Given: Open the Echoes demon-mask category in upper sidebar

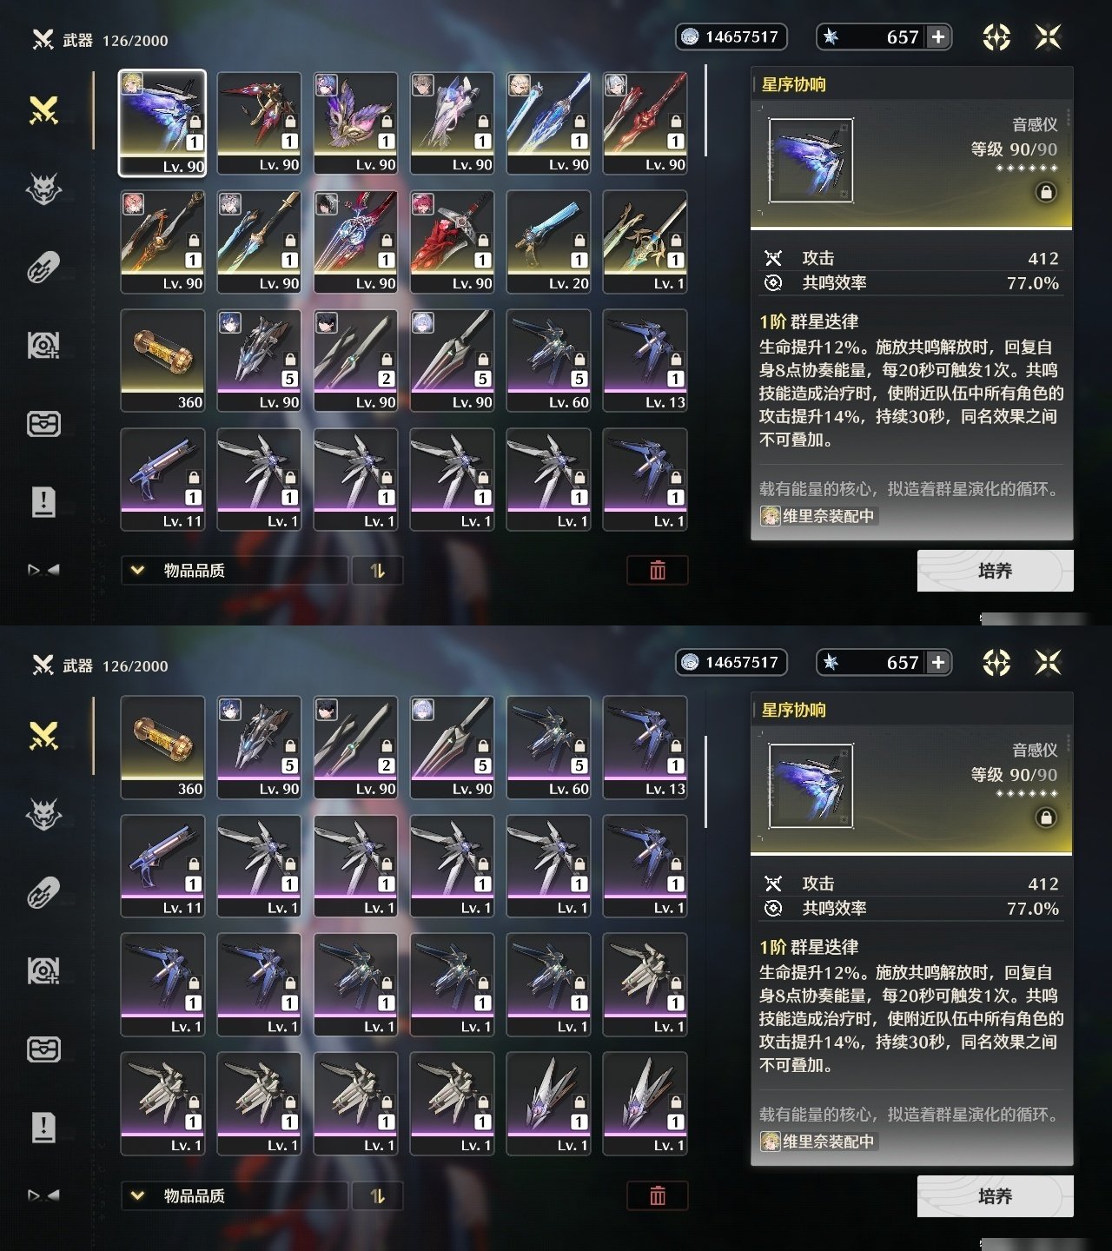Looking at the screenshot, I should 43,189.
